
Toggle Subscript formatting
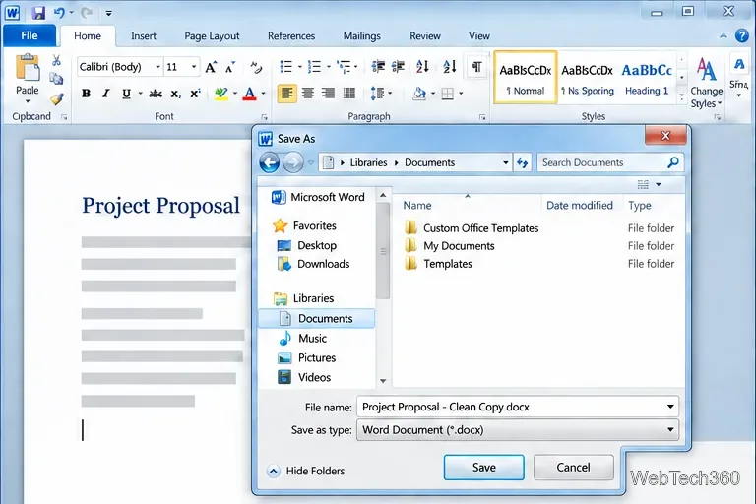coord(175,94)
